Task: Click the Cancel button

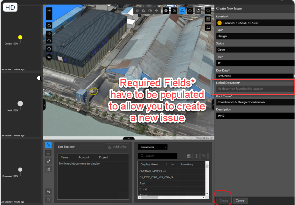Action: [x=240, y=200]
